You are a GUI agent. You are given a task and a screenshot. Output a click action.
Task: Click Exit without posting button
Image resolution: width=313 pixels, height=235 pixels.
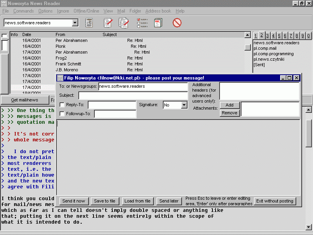(275, 201)
